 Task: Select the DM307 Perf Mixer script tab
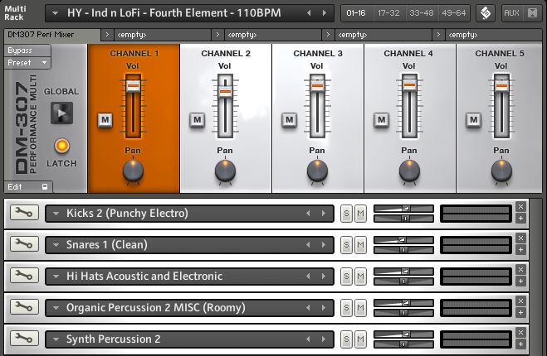(x=52, y=35)
